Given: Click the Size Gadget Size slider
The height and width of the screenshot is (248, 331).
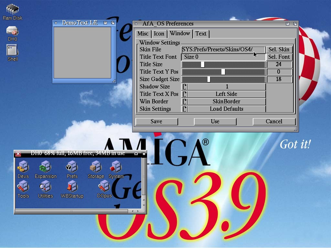Looking at the screenshot, I should pyautogui.click(x=223, y=79).
